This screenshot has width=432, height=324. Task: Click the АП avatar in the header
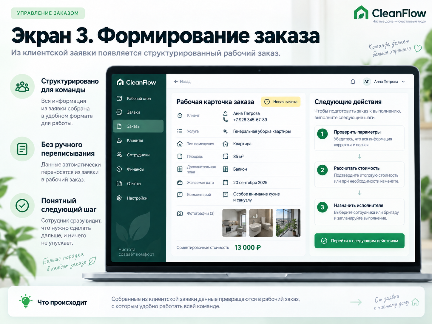tap(367, 82)
